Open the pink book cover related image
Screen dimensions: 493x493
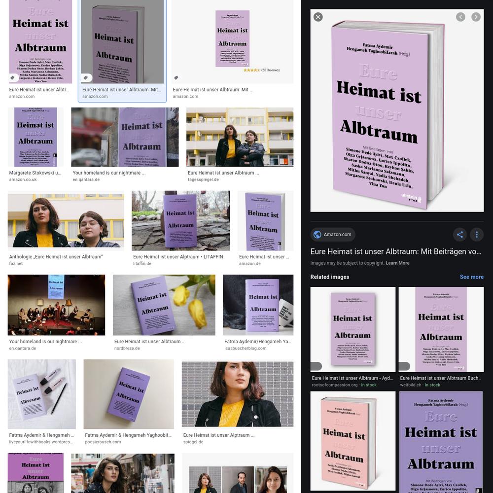(353, 442)
